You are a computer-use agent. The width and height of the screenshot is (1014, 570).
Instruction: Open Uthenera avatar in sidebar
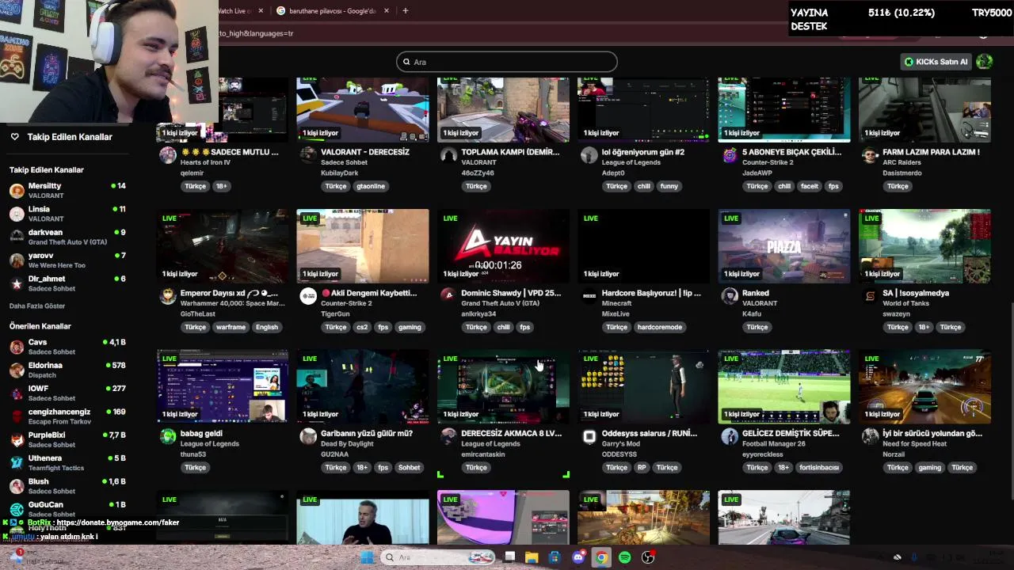click(17, 463)
